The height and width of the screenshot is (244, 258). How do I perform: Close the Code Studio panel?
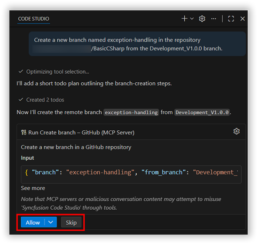pyautogui.click(x=242, y=19)
